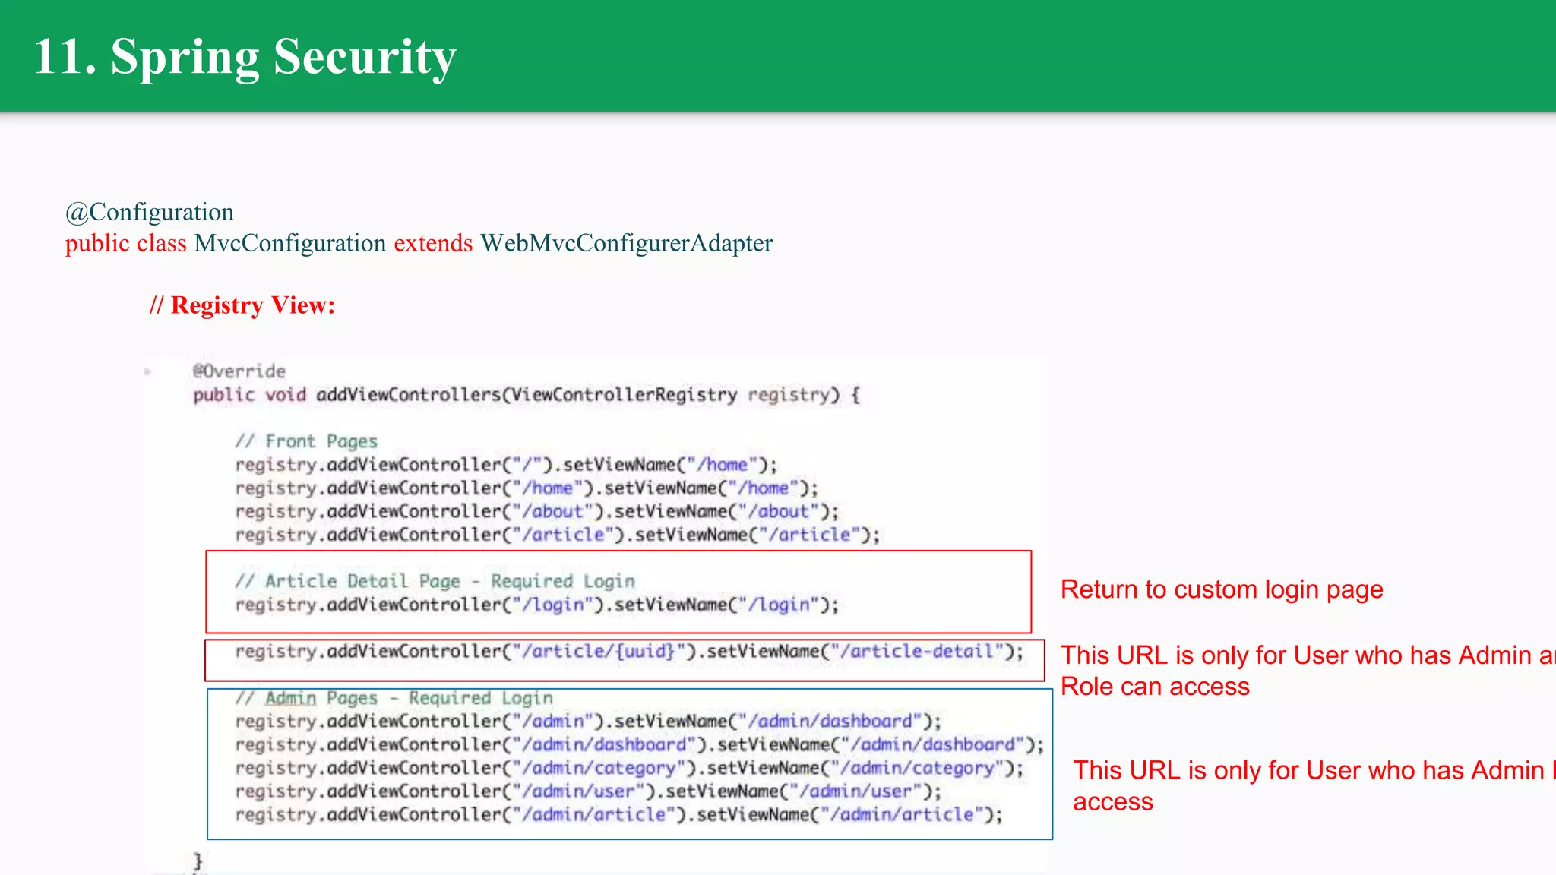Screen dimensions: 1556x875
Task: Click the '11. Spring Security' slide title
Action: pyautogui.click(x=245, y=56)
